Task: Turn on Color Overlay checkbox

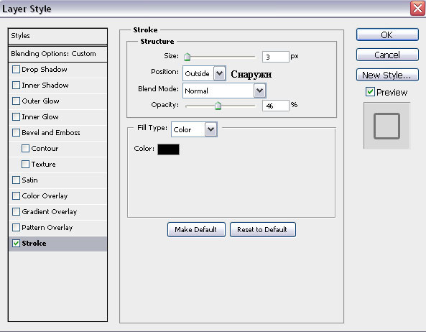Action: point(16,196)
